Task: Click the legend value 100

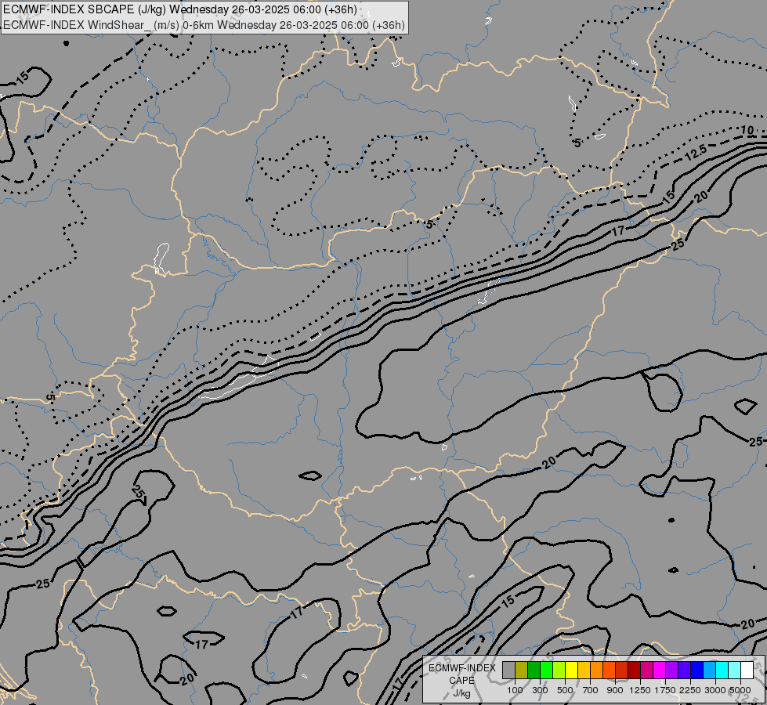Action: [515, 690]
